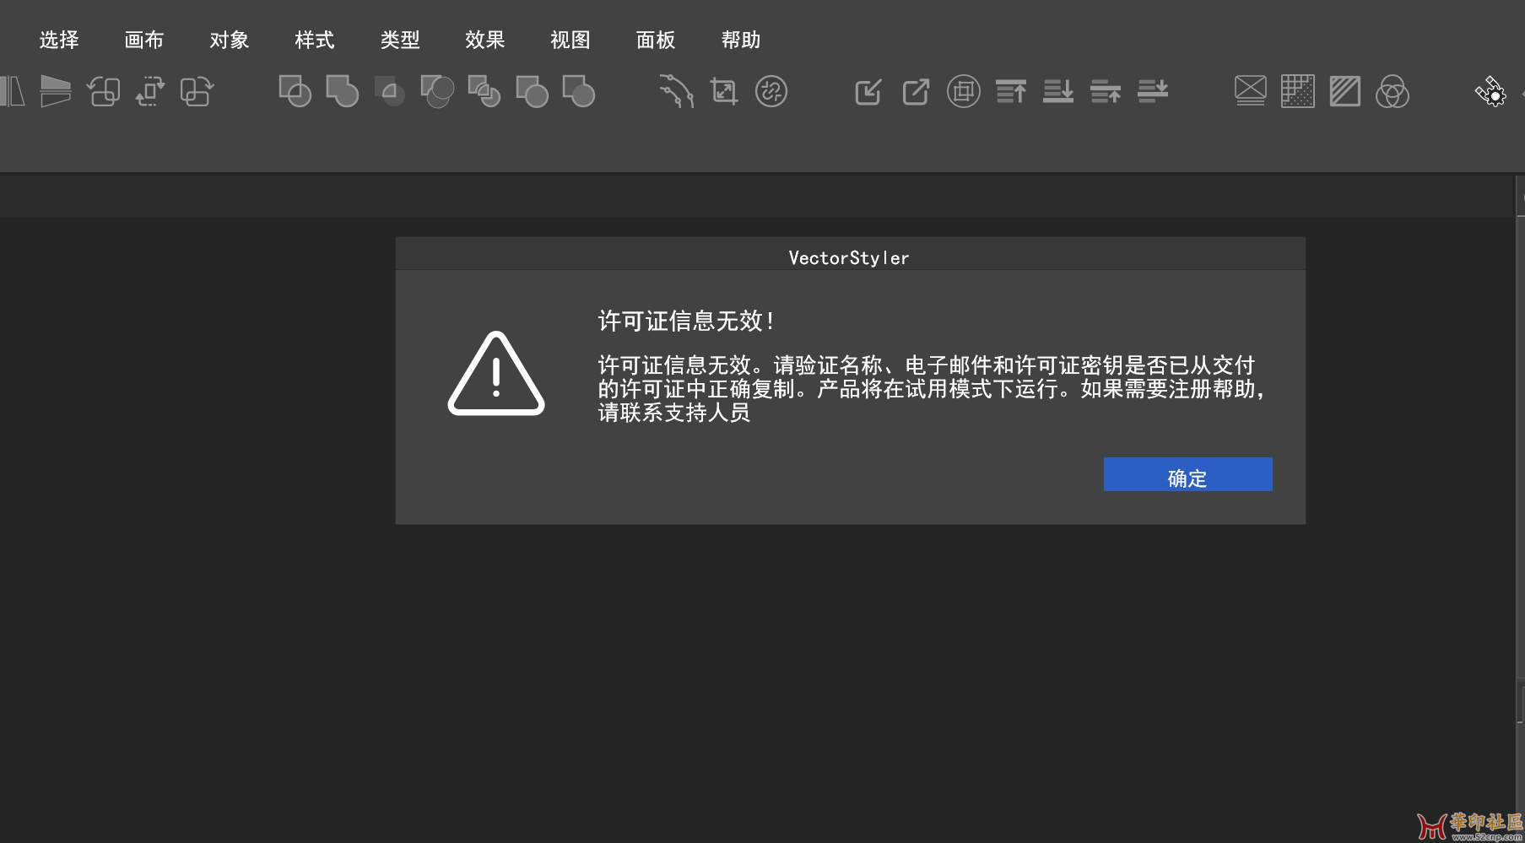
Task: Click the 许可证信息无效! heading text
Action: pos(686,321)
